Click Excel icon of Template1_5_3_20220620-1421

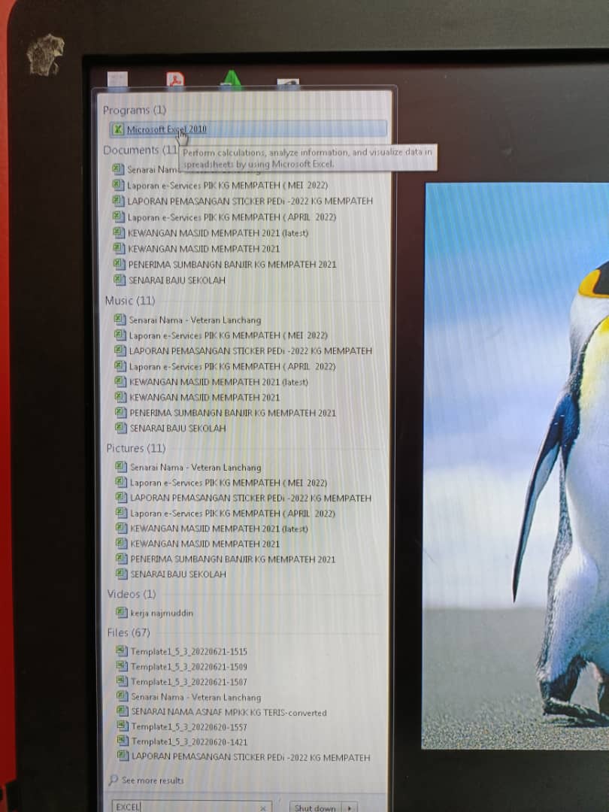tap(123, 741)
